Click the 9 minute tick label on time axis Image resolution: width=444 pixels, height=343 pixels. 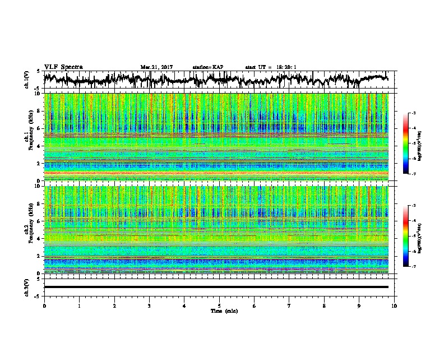pyautogui.click(x=359, y=306)
